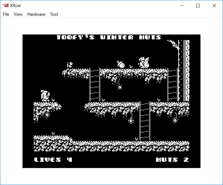
Task: Click the Toofy's Winter Nuts game title
Action: coord(109,37)
